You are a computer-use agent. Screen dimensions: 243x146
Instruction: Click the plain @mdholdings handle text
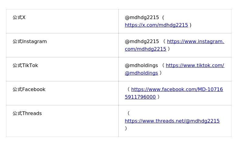pos(141,66)
